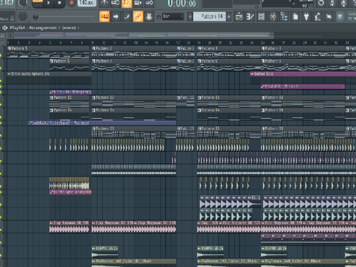356x267 pixels.
Task: Click the horizontal slider handle beside the knob
Action: point(36,17)
